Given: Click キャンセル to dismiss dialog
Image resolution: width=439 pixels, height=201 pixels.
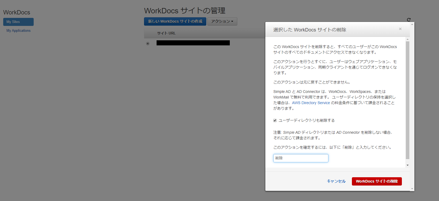Looking at the screenshot, I should tap(336, 181).
